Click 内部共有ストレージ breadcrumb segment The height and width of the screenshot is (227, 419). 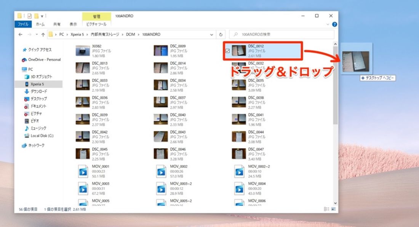pos(105,34)
